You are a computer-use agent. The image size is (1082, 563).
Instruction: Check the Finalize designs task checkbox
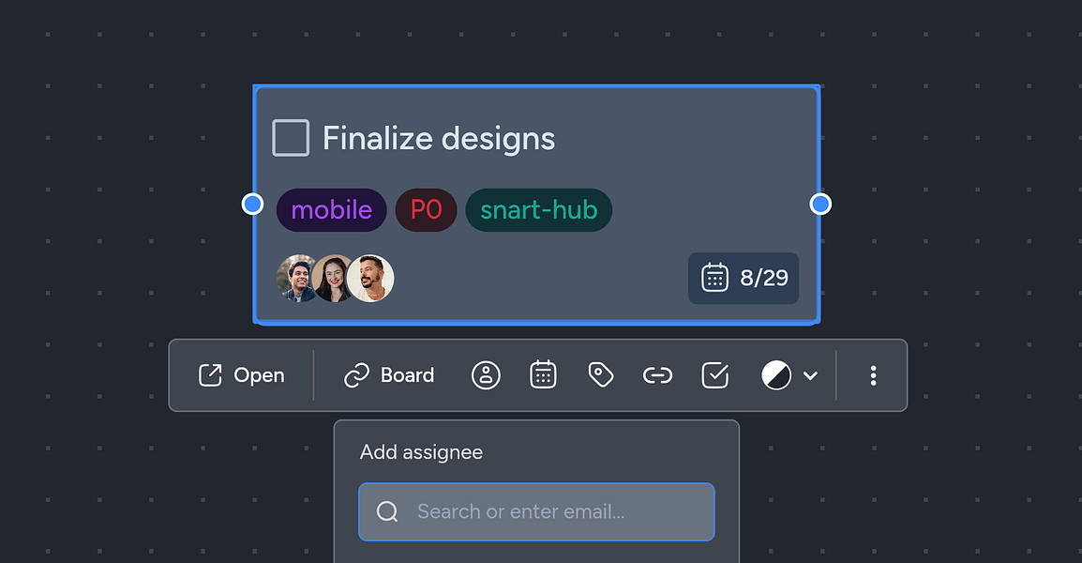(291, 138)
